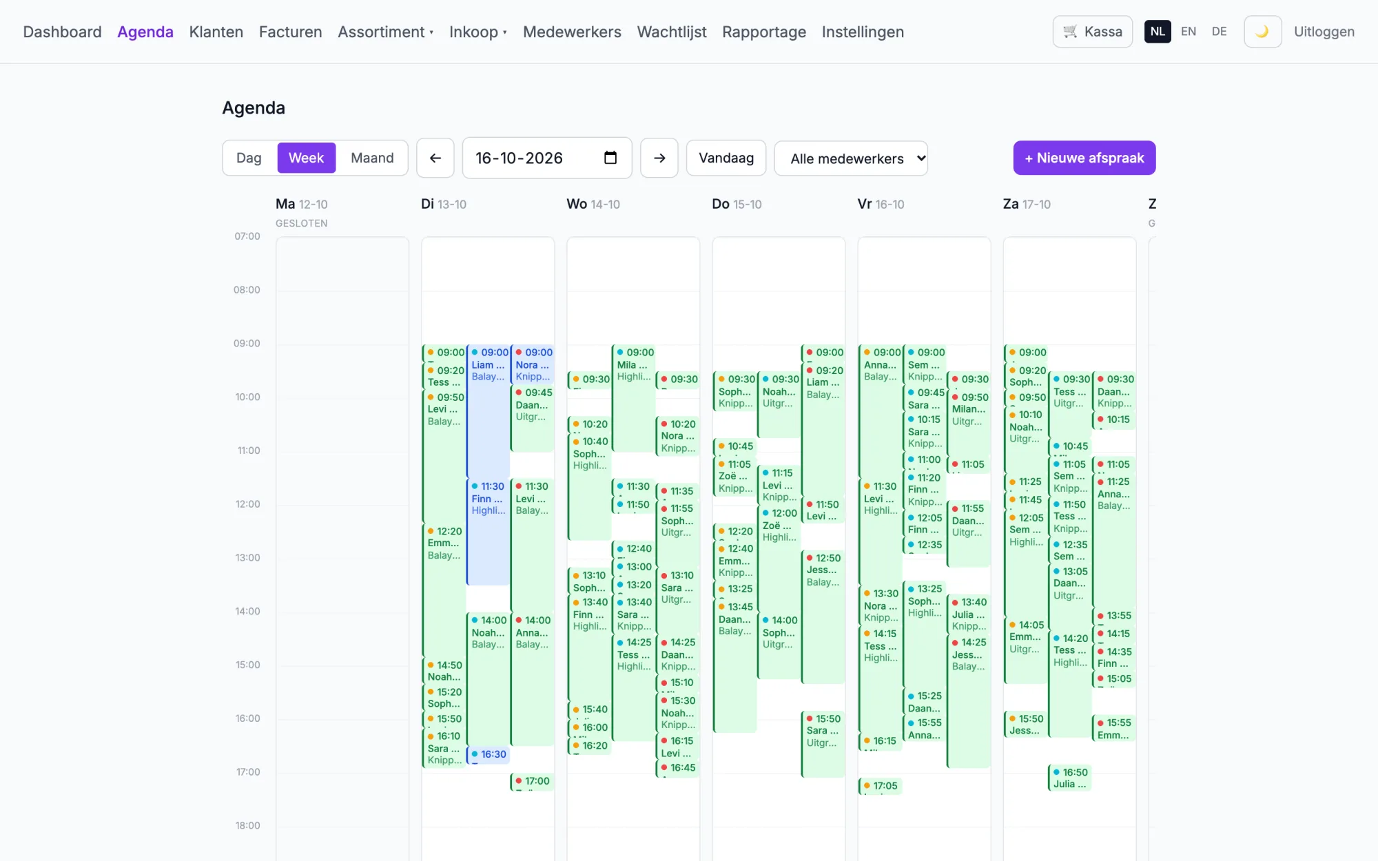Go to previous week with left arrow
The height and width of the screenshot is (861, 1378).
(x=435, y=158)
